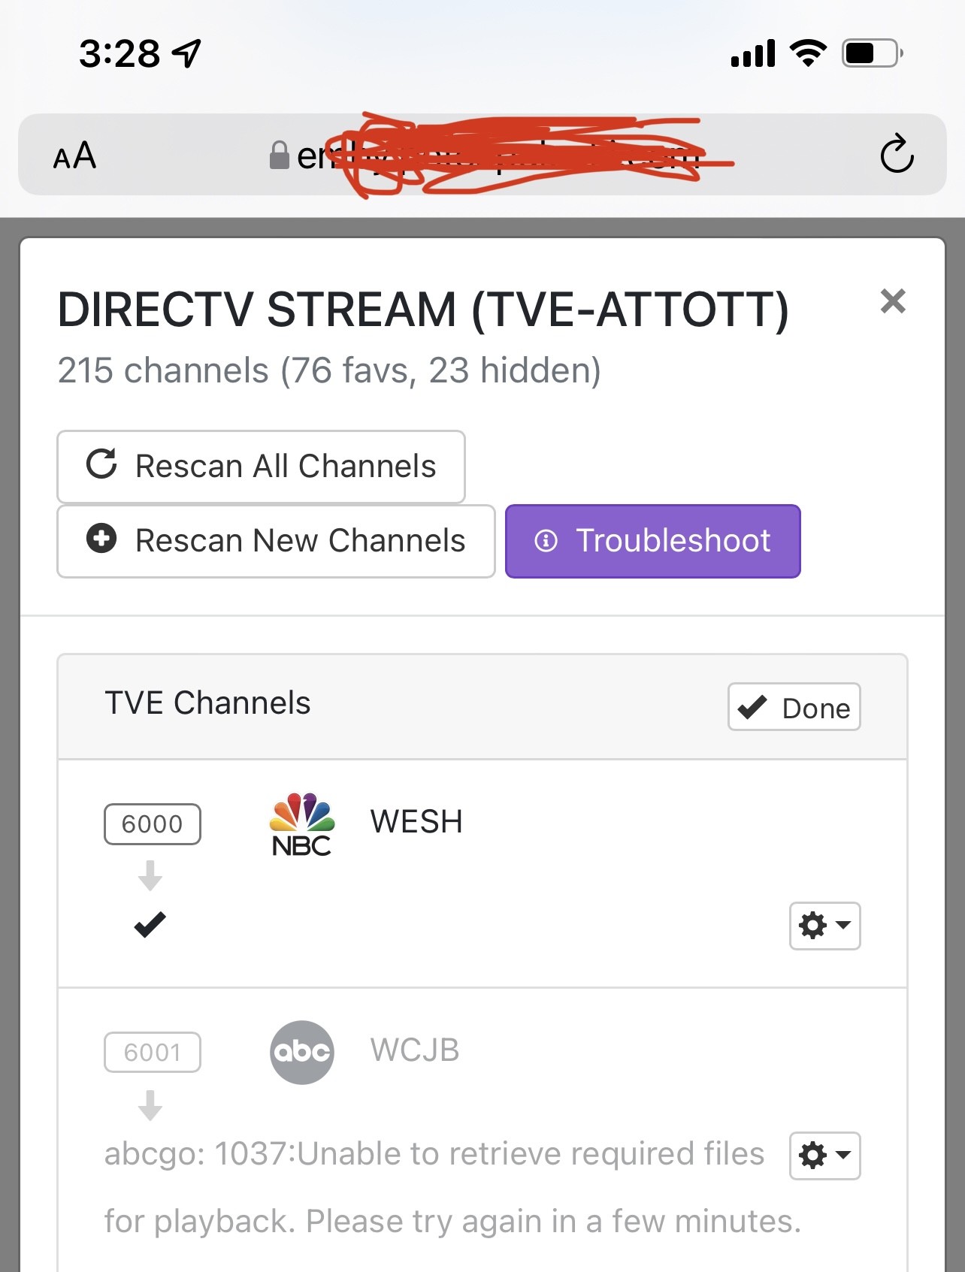The height and width of the screenshot is (1272, 965).
Task: Tap the address bar URL field
Action: (496, 156)
